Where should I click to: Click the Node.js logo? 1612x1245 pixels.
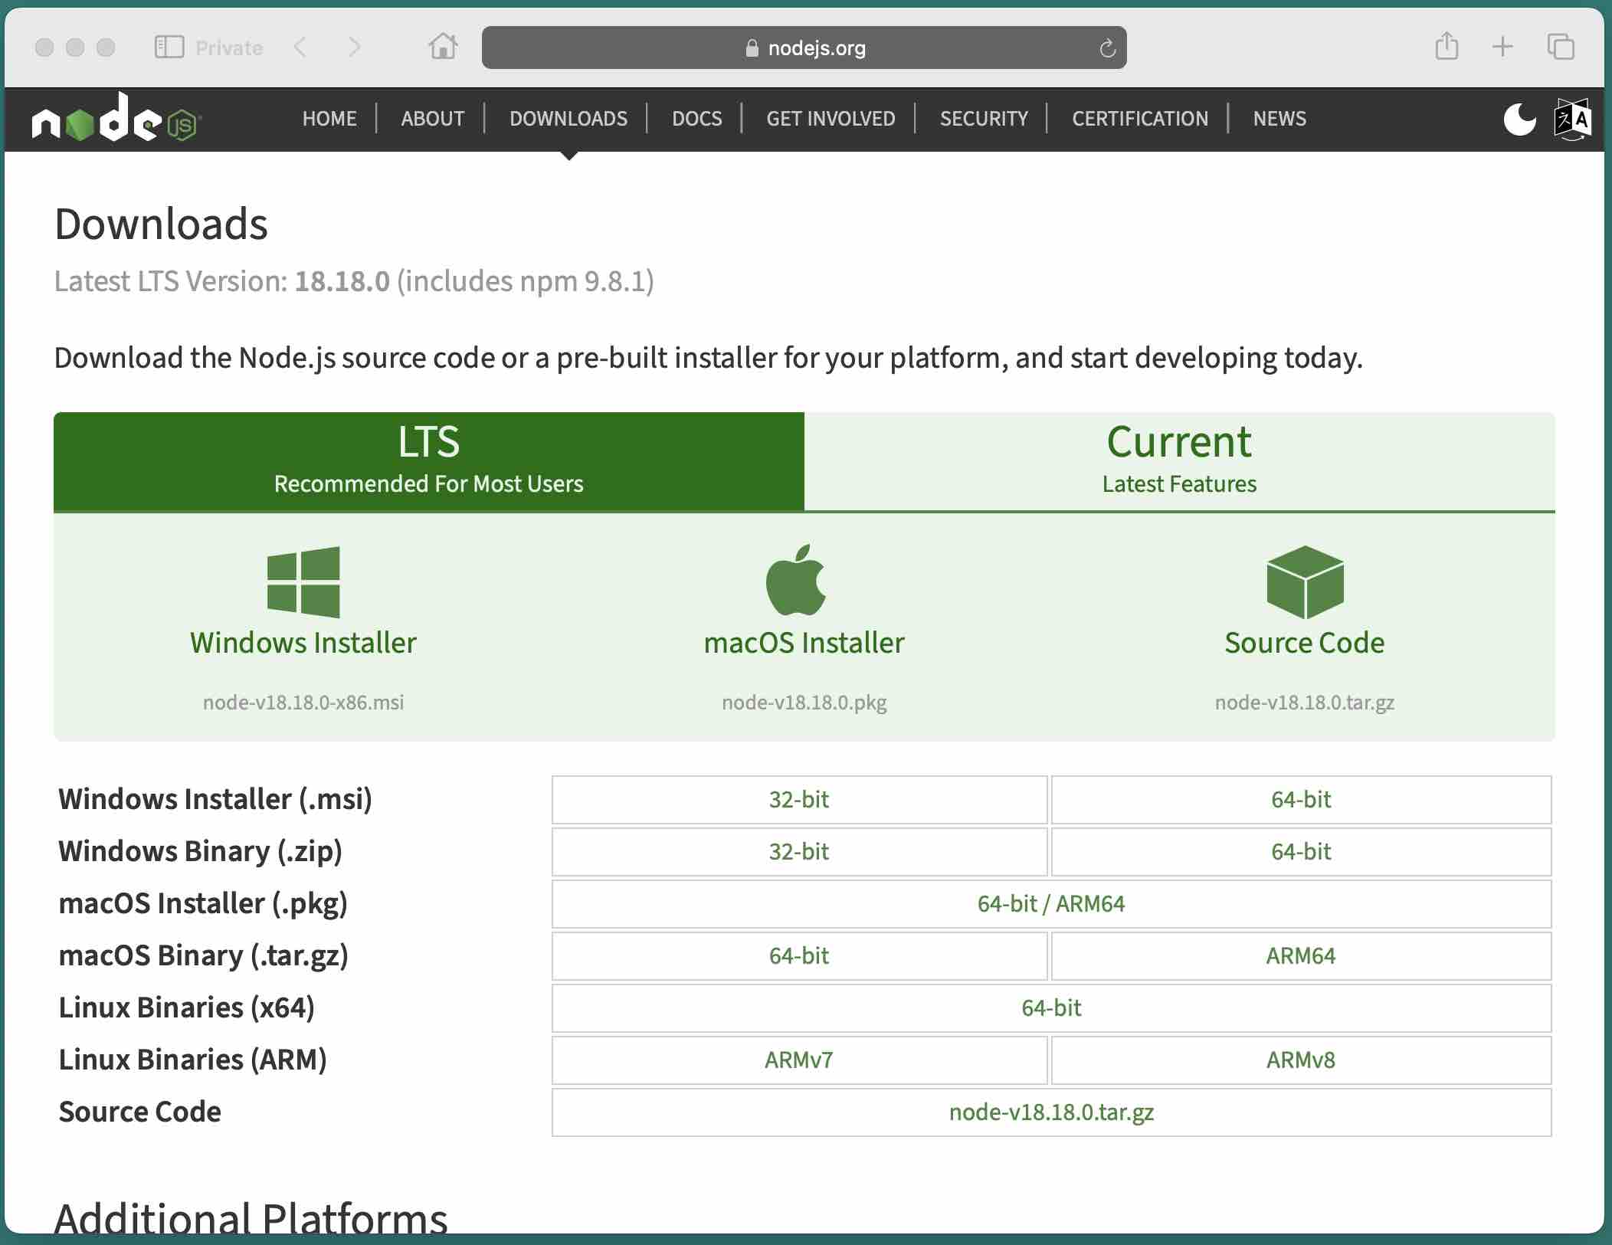pyautogui.click(x=116, y=118)
